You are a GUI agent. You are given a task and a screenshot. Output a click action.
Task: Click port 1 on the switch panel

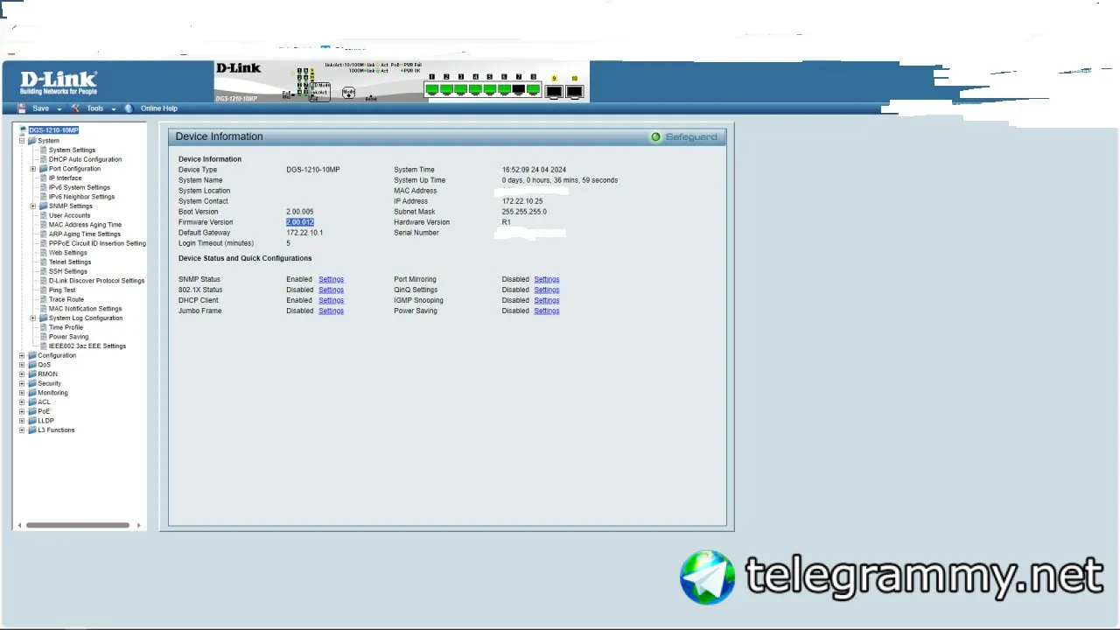click(x=432, y=89)
